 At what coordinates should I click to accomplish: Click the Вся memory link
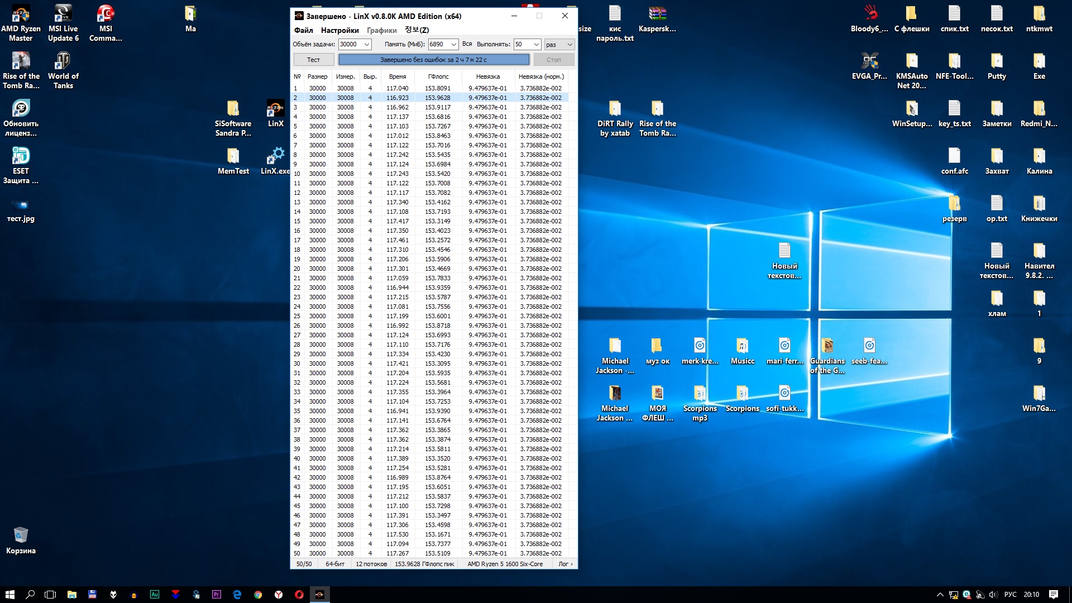pyautogui.click(x=467, y=44)
